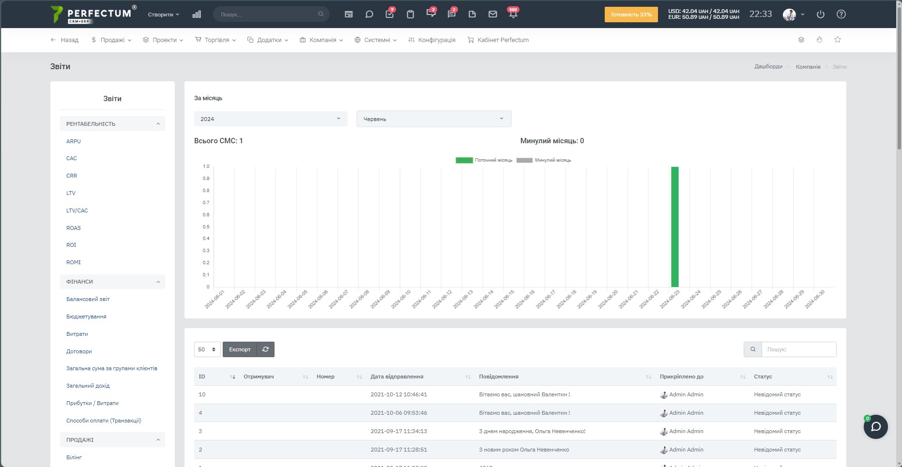The height and width of the screenshot is (467, 902).
Task: Click the Готовність 33% progress button
Action: [631, 15]
